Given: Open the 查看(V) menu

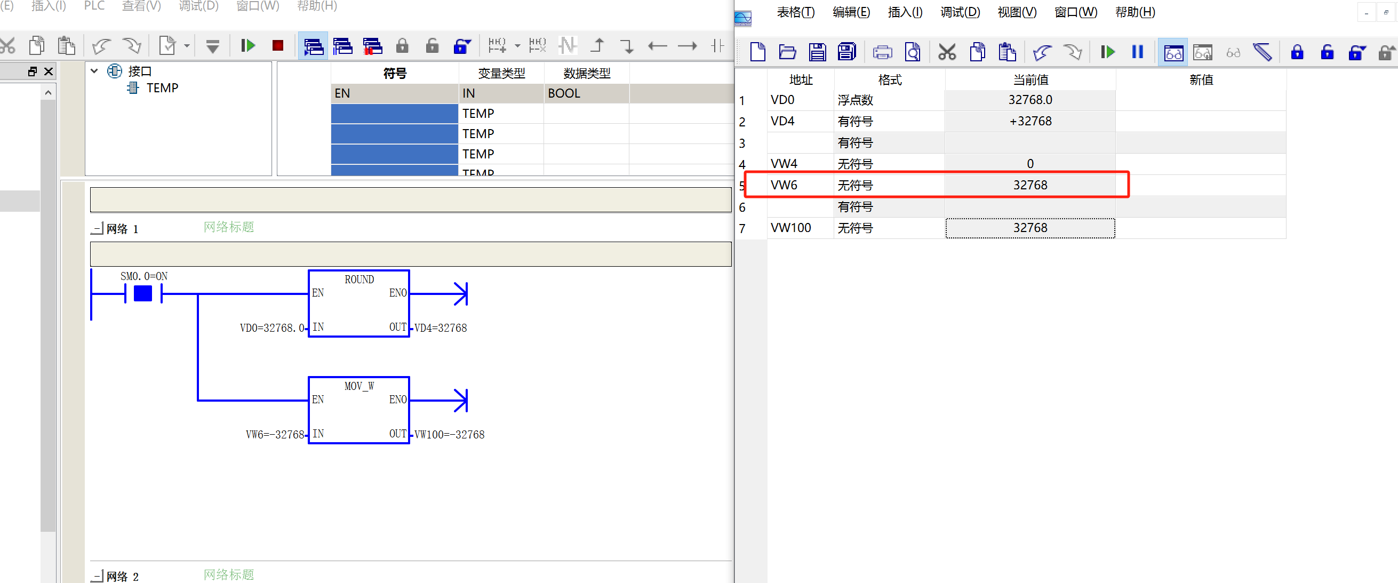Looking at the screenshot, I should tap(141, 6).
